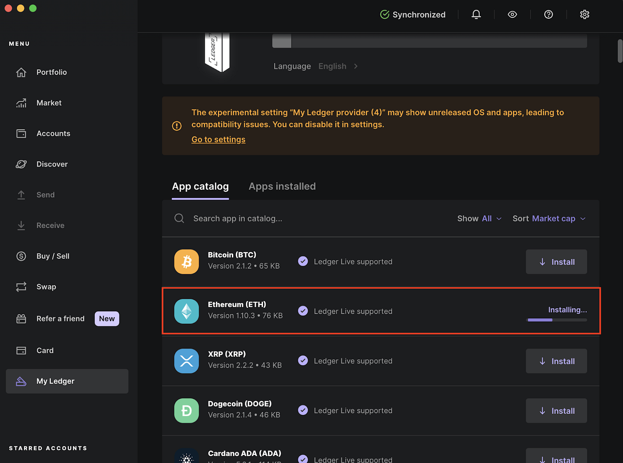Click the Synchronized status indicator
The image size is (623, 463).
413,15
